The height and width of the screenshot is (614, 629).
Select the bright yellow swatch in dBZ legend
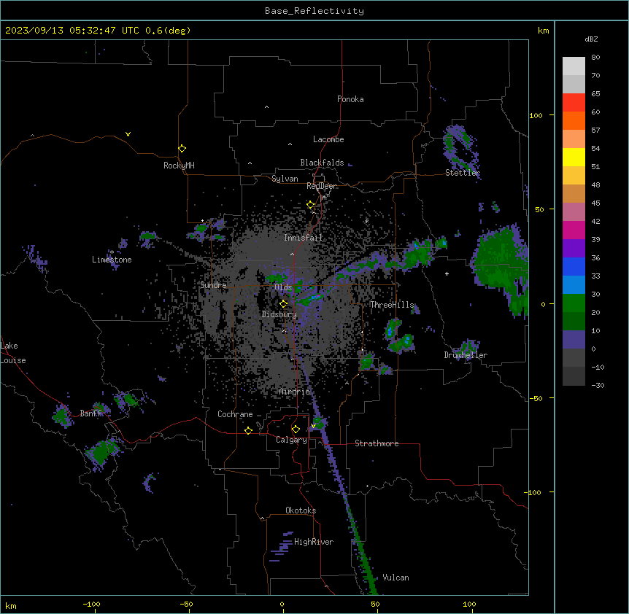[x=574, y=157]
